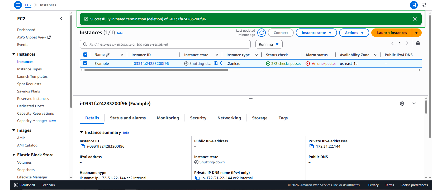Open Info link next to Instances heading
This screenshot has height=190, width=432.
[x=120, y=33]
